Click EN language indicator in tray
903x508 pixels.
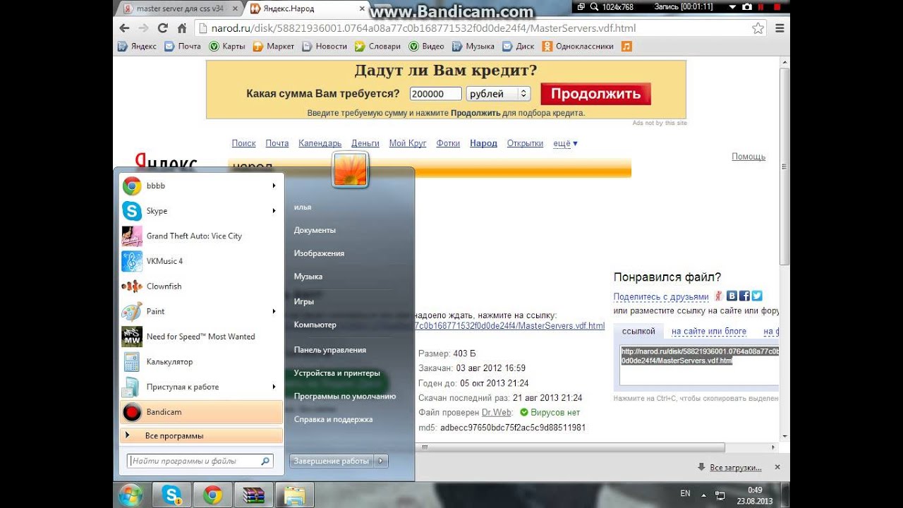[685, 494]
